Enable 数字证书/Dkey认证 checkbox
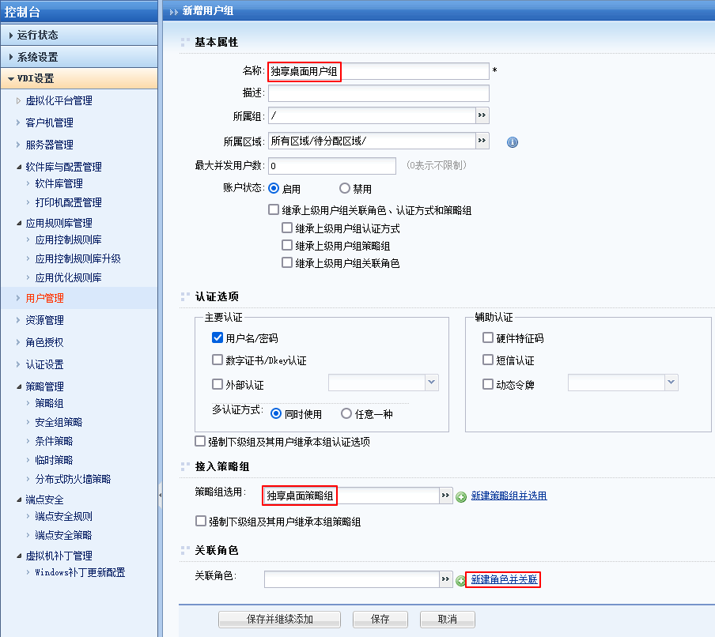Image resolution: width=715 pixels, height=637 pixels. pos(218,360)
